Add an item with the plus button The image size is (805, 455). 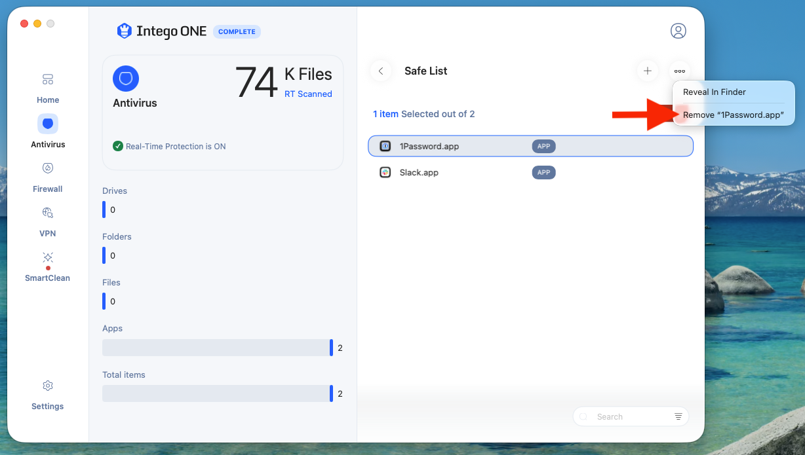(x=648, y=71)
